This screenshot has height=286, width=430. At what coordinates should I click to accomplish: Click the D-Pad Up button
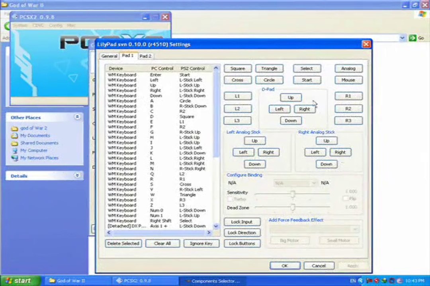point(291,97)
